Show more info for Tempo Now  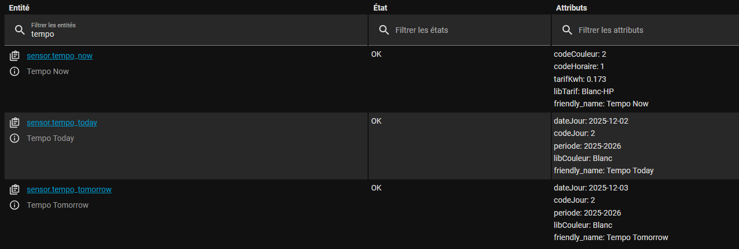pyautogui.click(x=15, y=71)
